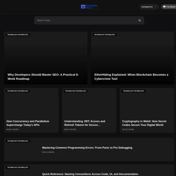Expand the Categories dropdown
The height and width of the screenshot is (176, 176).
(x=149, y=7)
